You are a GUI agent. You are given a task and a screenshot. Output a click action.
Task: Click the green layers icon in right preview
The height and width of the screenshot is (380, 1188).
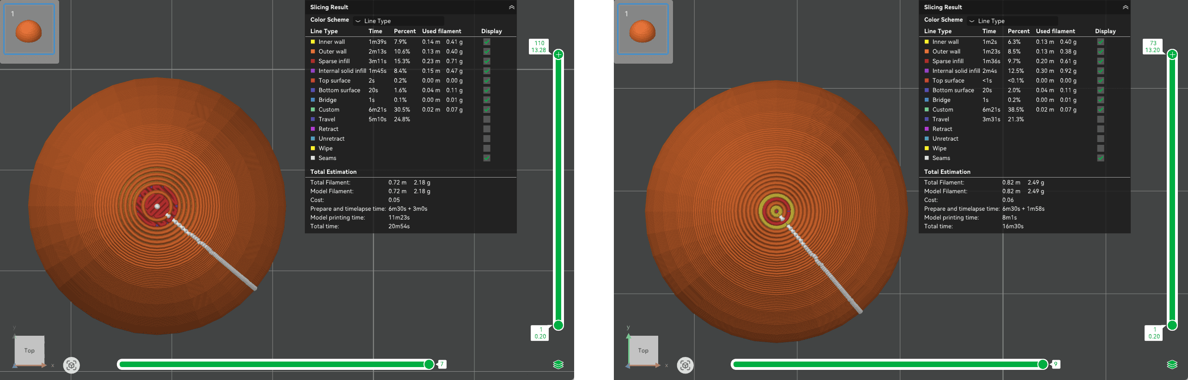click(x=1172, y=364)
